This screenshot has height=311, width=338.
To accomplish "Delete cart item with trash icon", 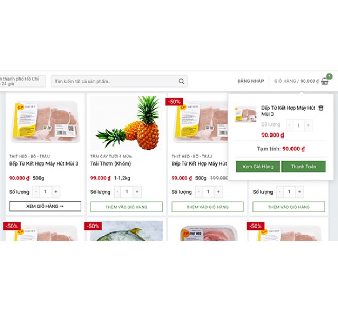I will point(321,108).
